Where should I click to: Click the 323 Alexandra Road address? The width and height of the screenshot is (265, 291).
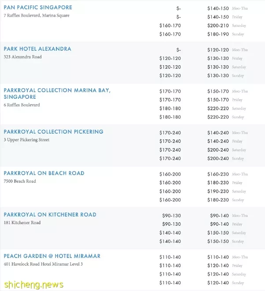pyautogui.click(x=22, y=57)
